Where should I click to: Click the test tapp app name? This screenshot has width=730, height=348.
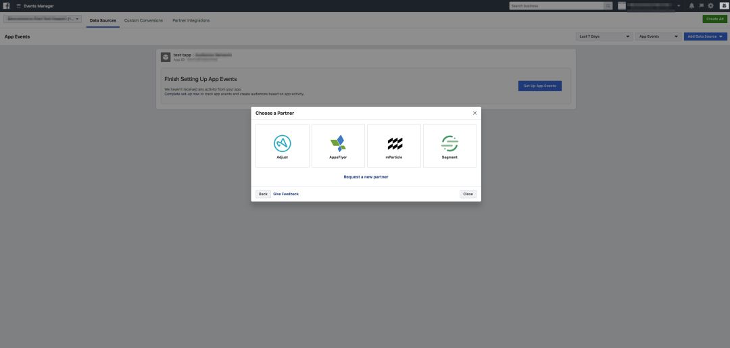[182, 55]
